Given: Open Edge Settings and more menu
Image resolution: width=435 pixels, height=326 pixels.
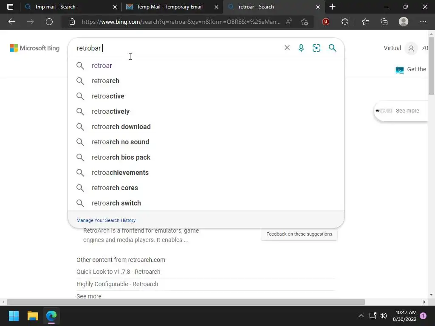Looking at the screenshot, I should coord(423,22).
